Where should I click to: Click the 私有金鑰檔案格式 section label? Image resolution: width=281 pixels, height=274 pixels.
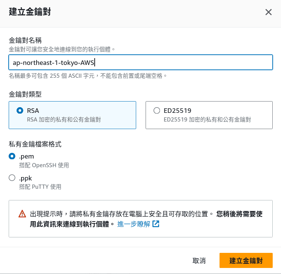(x=35, y=144)
